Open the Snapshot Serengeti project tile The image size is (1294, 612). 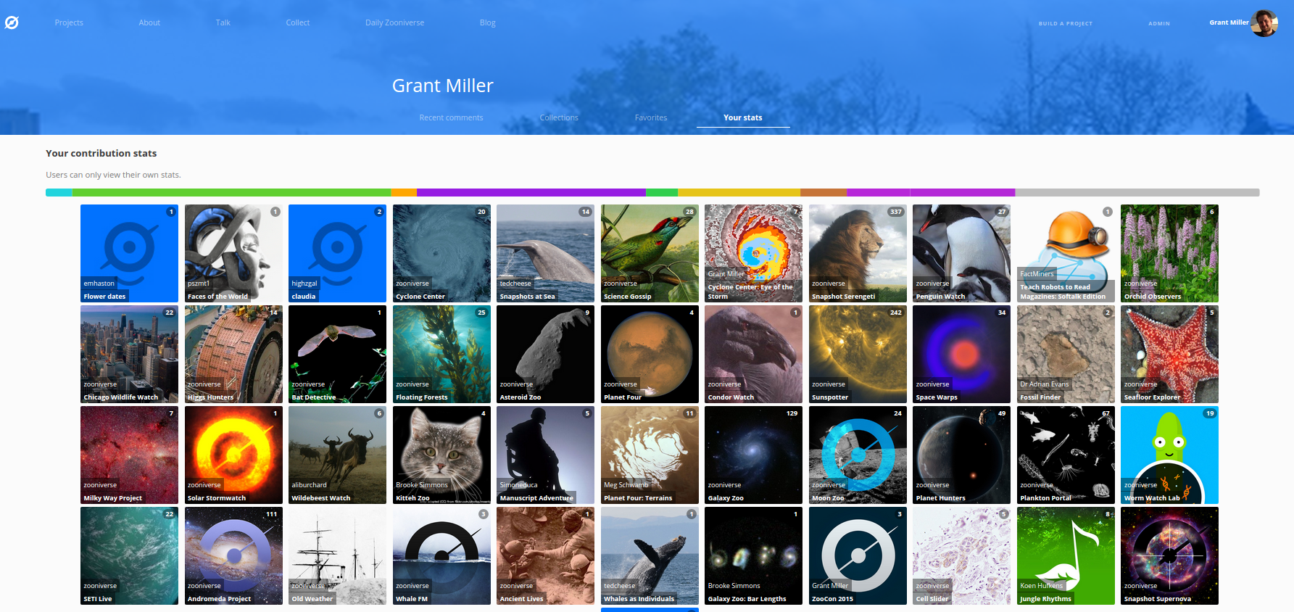857,253
